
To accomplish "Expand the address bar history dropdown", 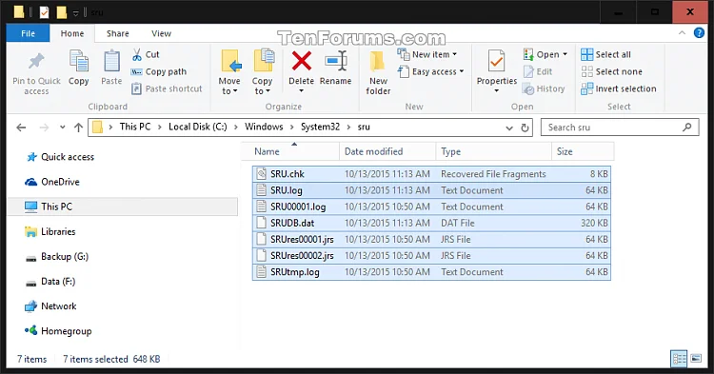I will pyautogui.click(x=509, y=128).
